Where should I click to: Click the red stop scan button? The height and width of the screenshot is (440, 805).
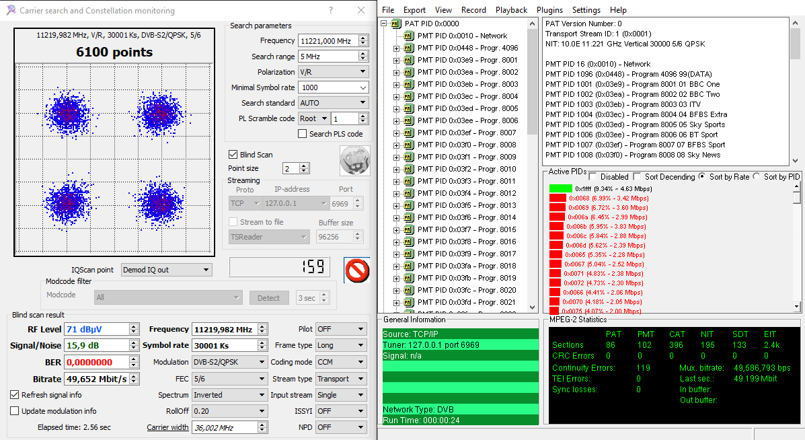(357, 270)
